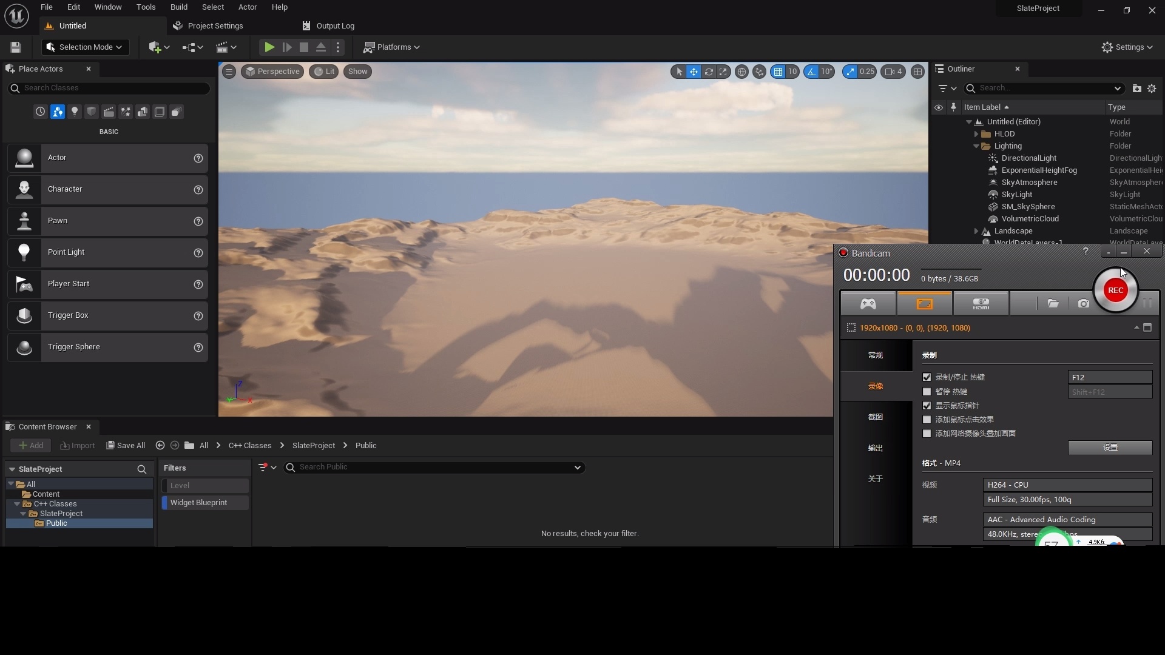This screenshot has height=655, width=1165.
Task: Expand the Landscape item in Outliner
Action: click(x=976, y=231)
